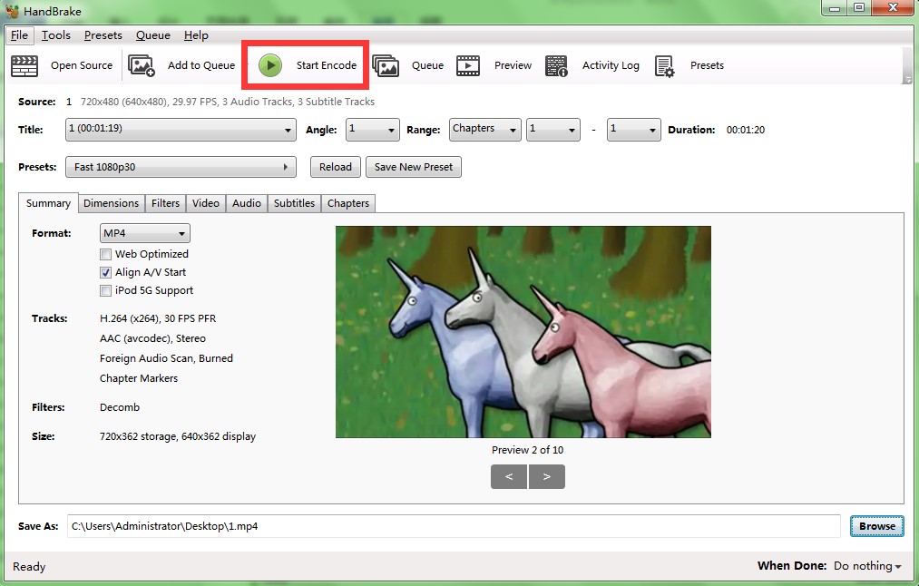Show the next preview image
The width and height of the screenshot is (919, 586).
[547, 476]
